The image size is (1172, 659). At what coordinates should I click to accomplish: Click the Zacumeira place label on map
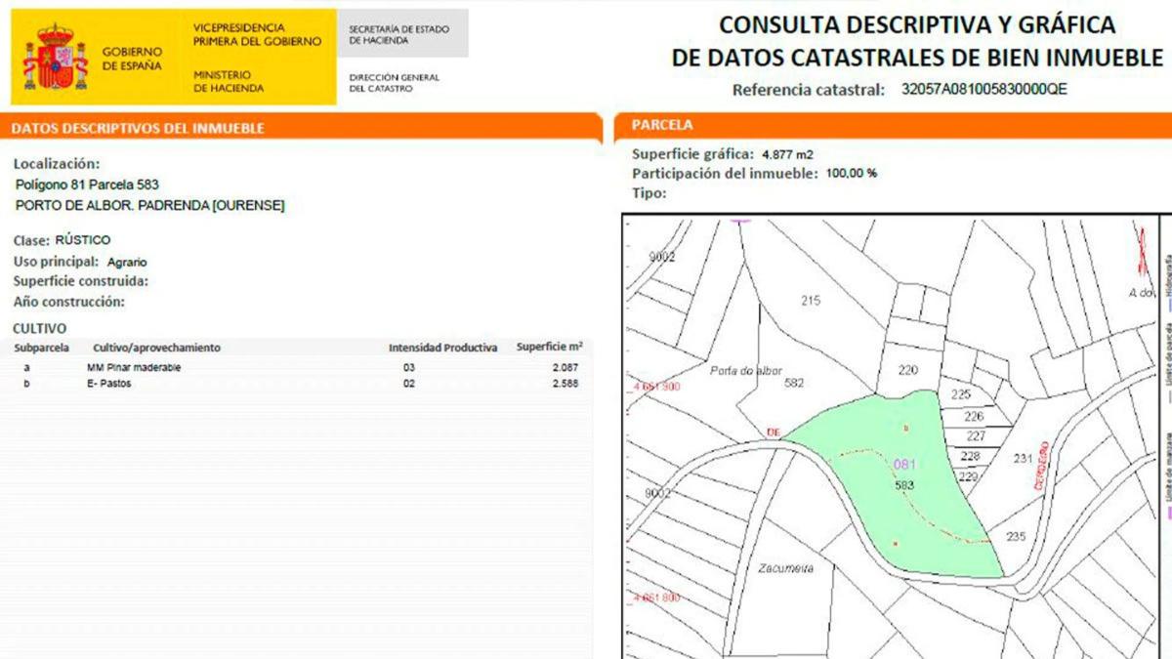tap(785, 567)
